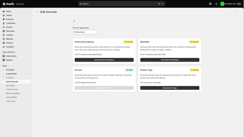
Task: Click the Shopify logo
Action: [x=9, y=4]
